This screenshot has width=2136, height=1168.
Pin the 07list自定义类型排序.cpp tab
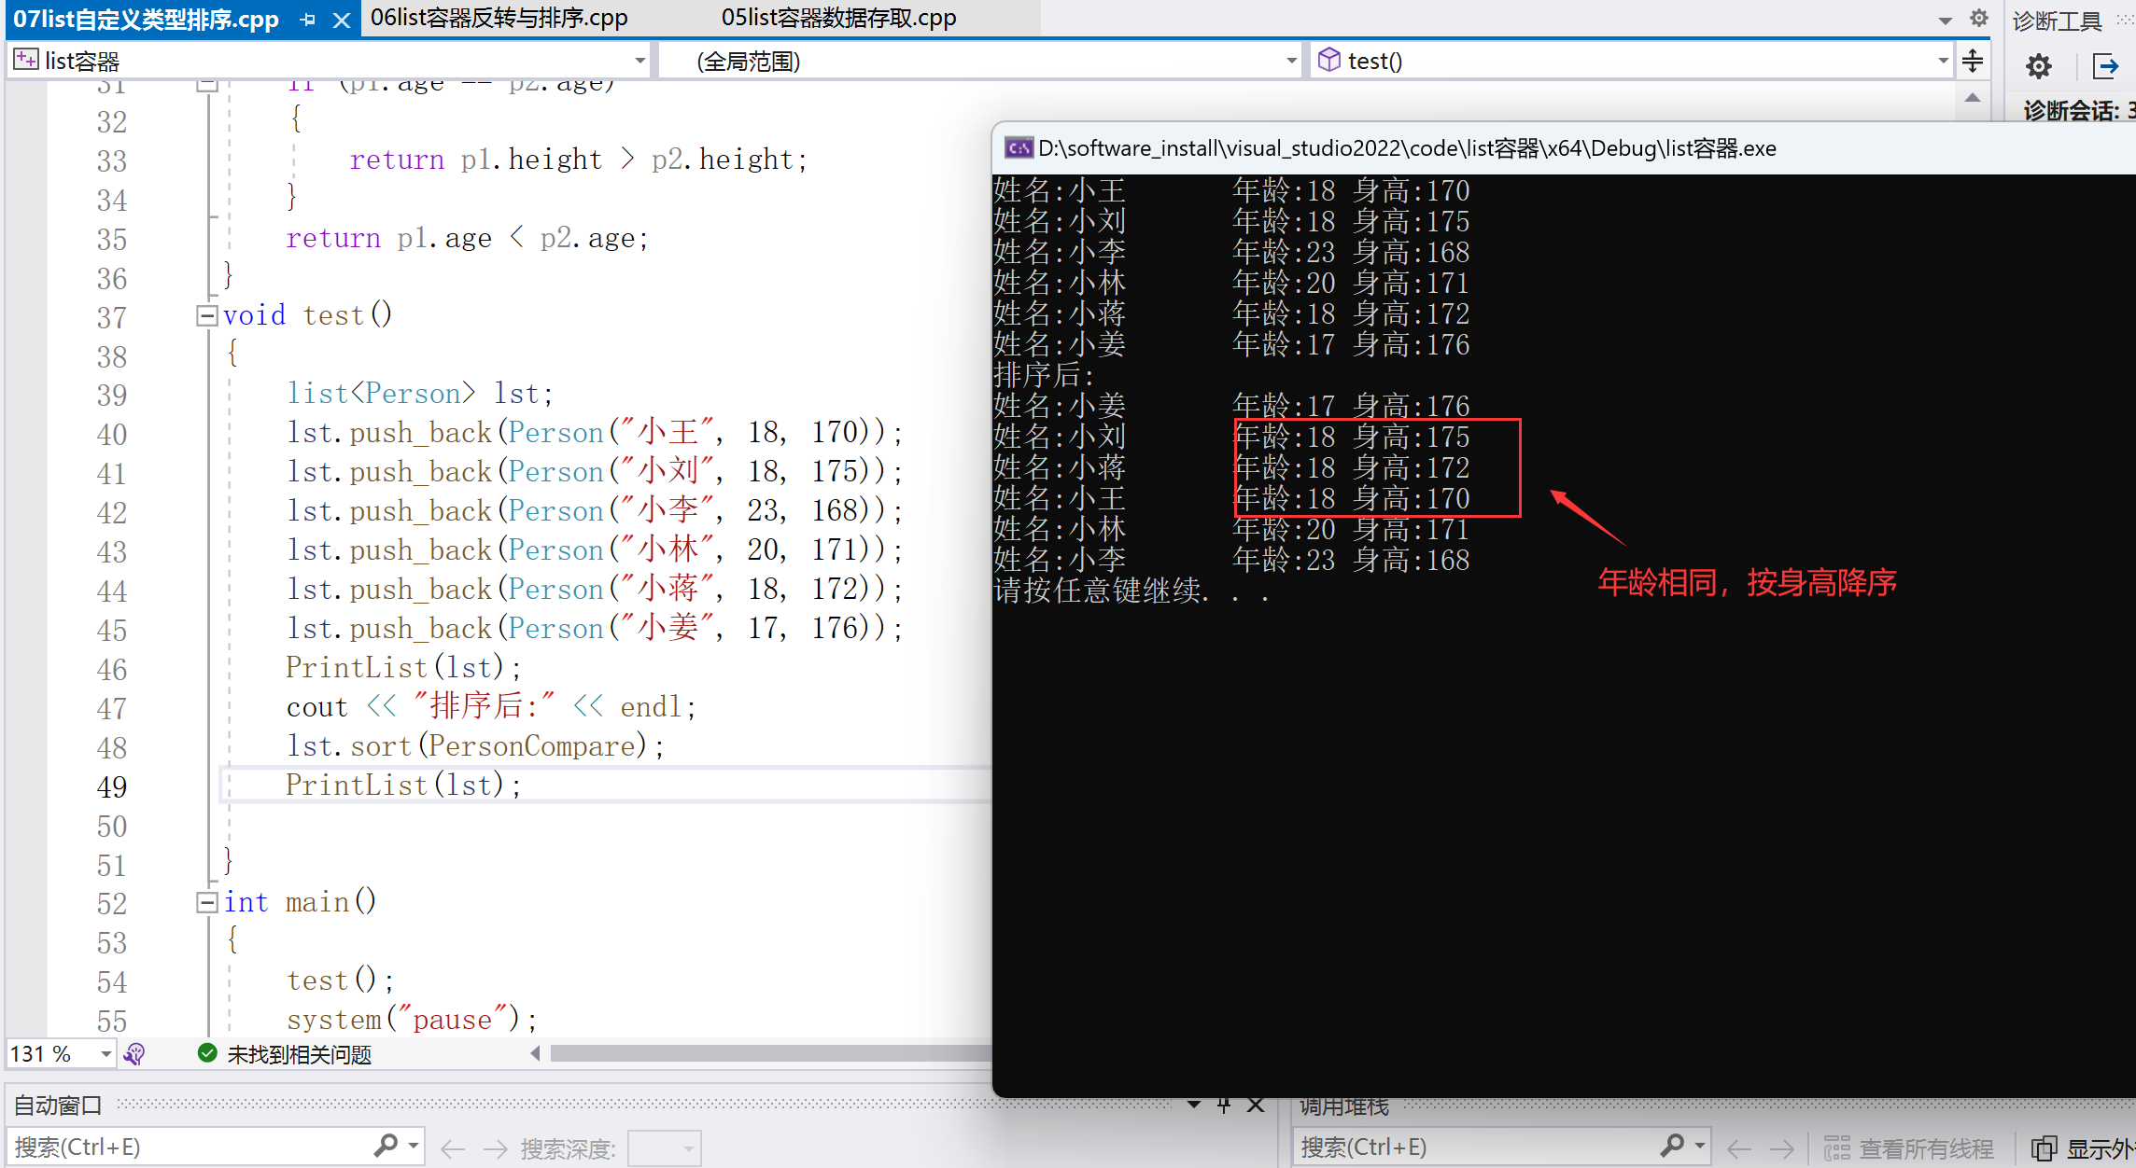[308, 20]
